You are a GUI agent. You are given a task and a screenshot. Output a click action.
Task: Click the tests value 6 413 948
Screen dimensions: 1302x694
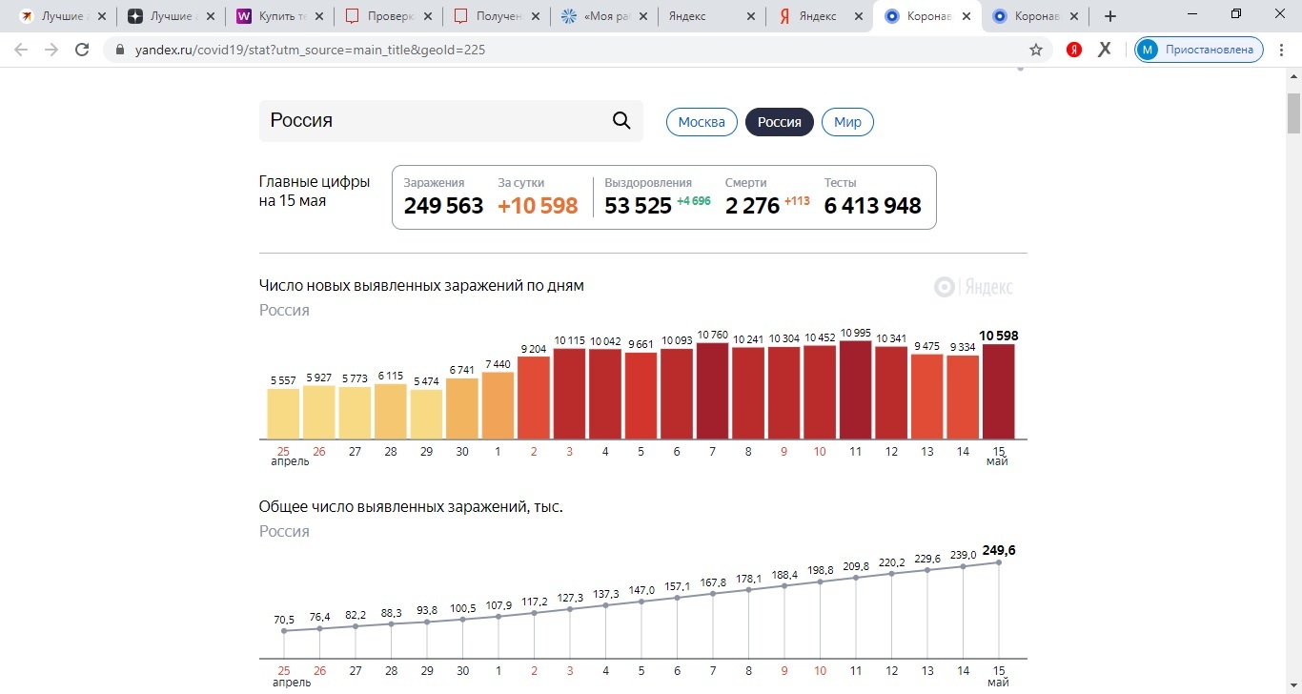[x=872, y=206]
